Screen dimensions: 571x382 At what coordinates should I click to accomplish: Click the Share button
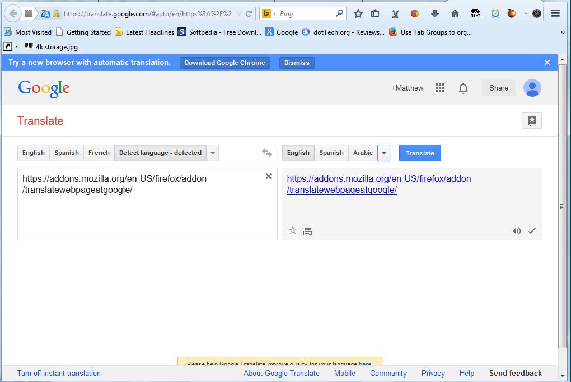(x=499, y=88)
